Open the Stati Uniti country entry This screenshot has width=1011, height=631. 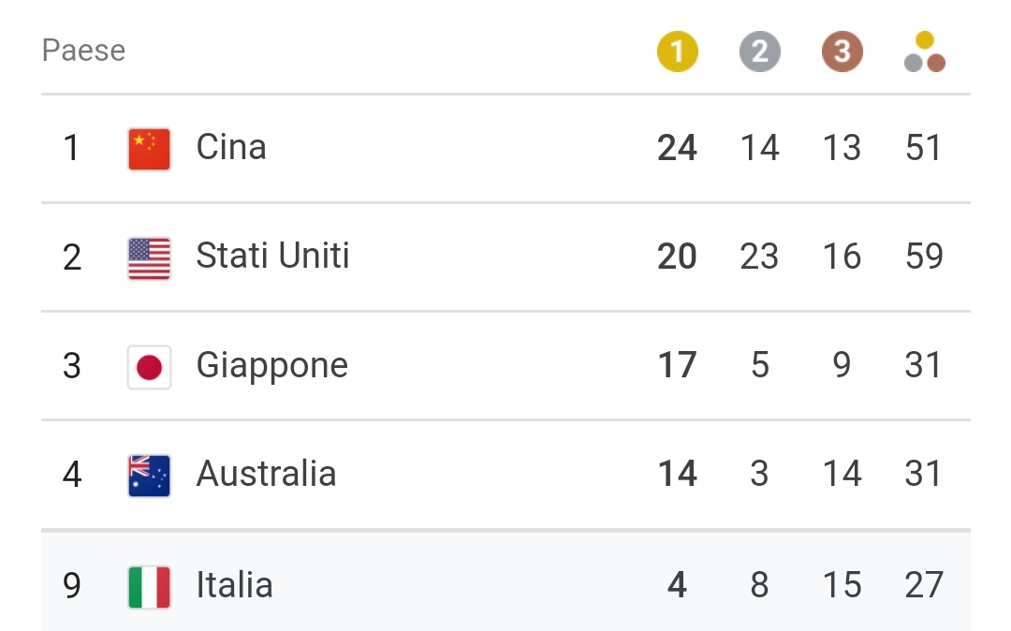point(272,256)
